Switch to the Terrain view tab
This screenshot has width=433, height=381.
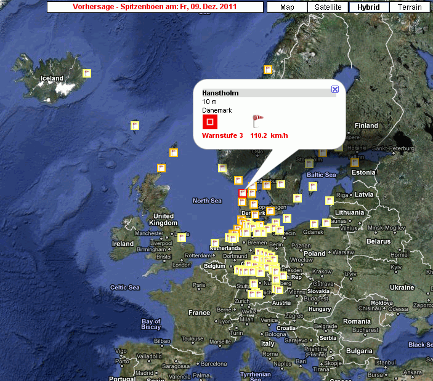tap(410, 7)
